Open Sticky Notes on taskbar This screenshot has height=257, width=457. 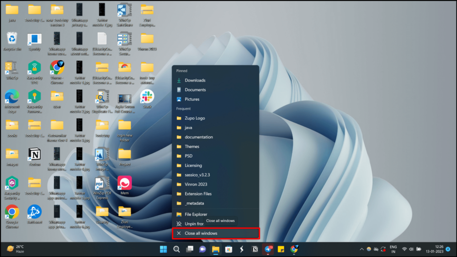click(281, 249)
